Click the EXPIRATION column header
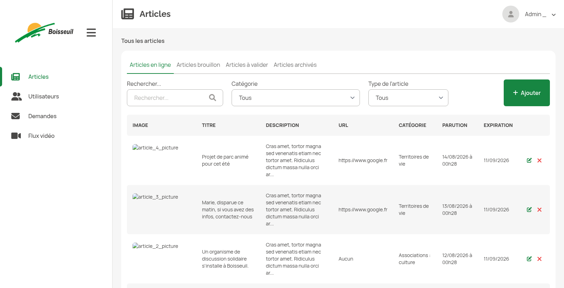 click(498, 125)
